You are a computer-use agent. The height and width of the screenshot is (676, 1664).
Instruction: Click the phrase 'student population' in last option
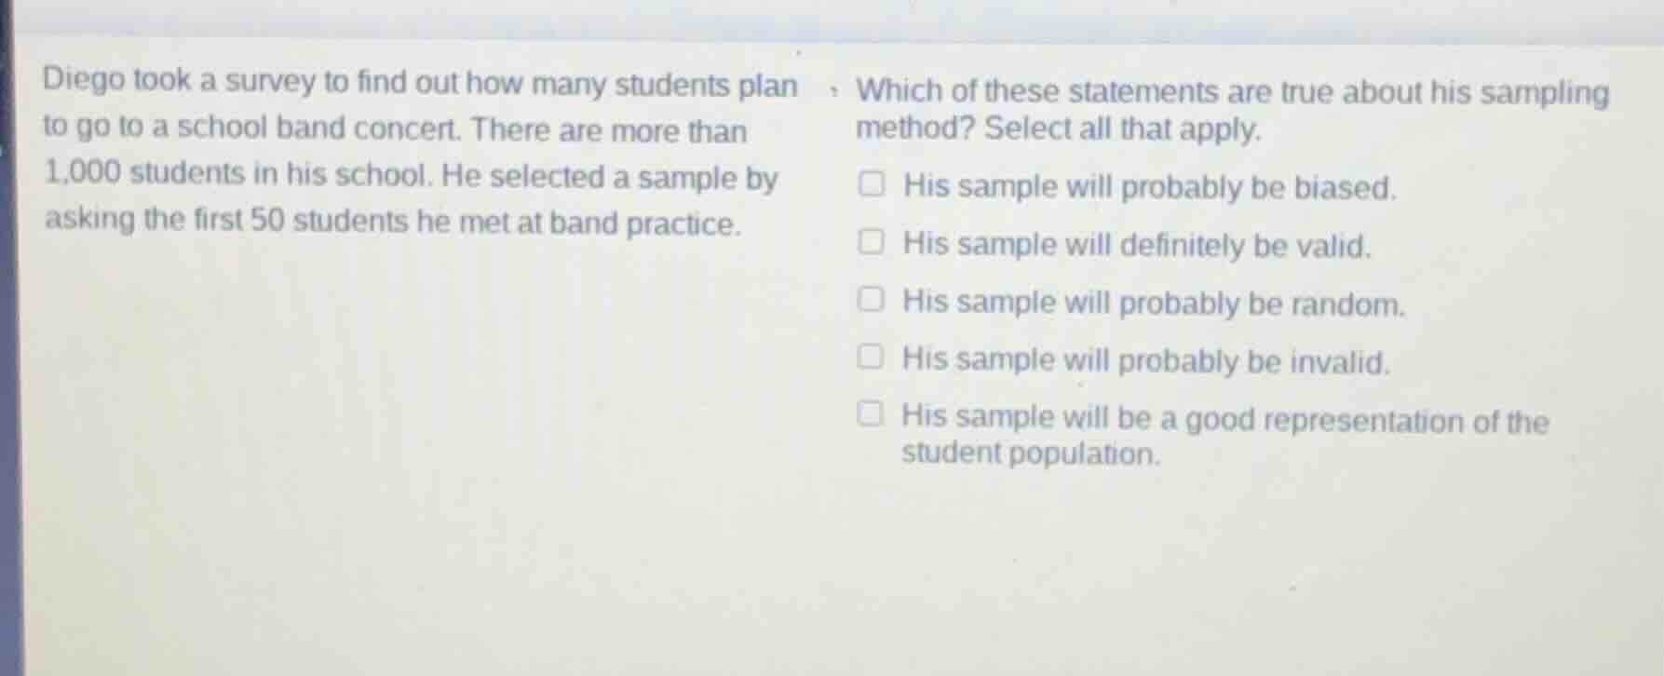(1030, 453)
